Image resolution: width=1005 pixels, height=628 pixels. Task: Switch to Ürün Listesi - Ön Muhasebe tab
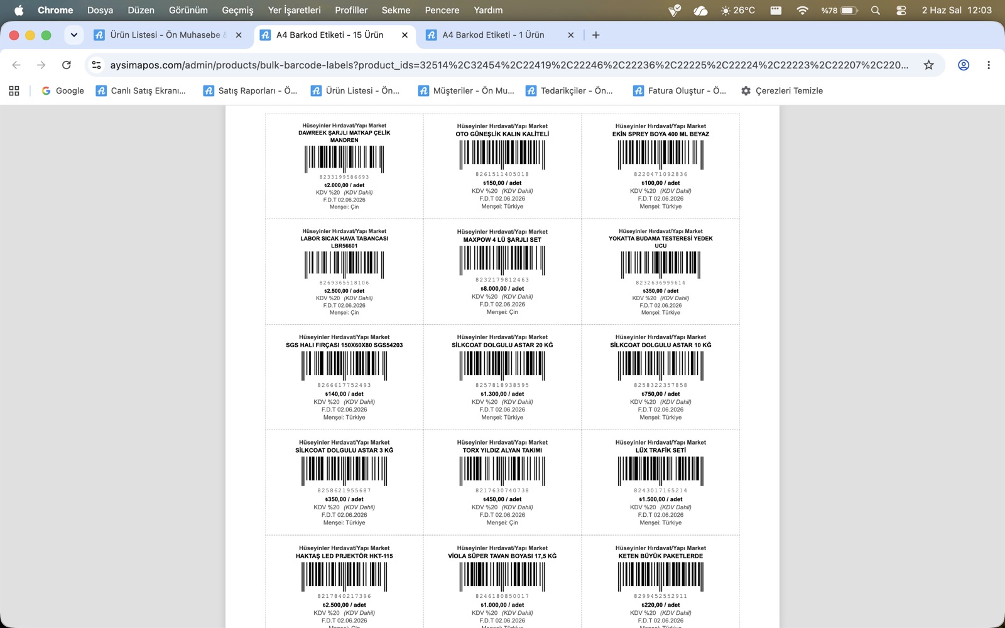168,35
